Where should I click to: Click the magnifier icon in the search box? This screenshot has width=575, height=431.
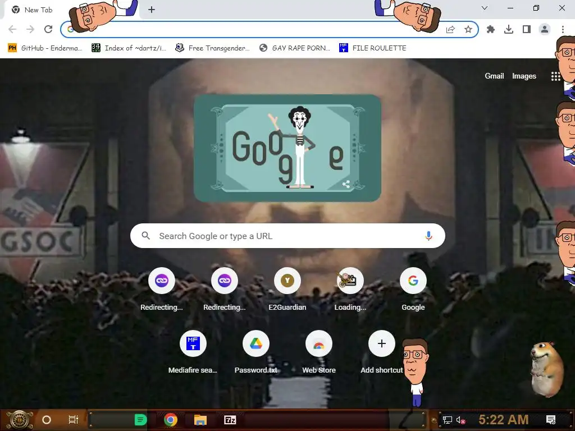(145, 236)
